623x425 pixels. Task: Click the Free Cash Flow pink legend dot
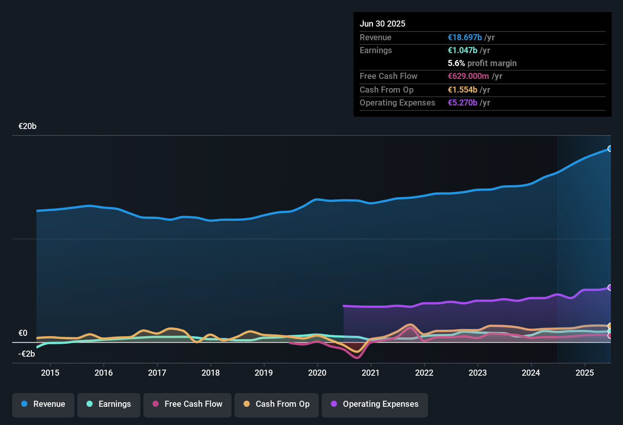[x=156, y=404]
